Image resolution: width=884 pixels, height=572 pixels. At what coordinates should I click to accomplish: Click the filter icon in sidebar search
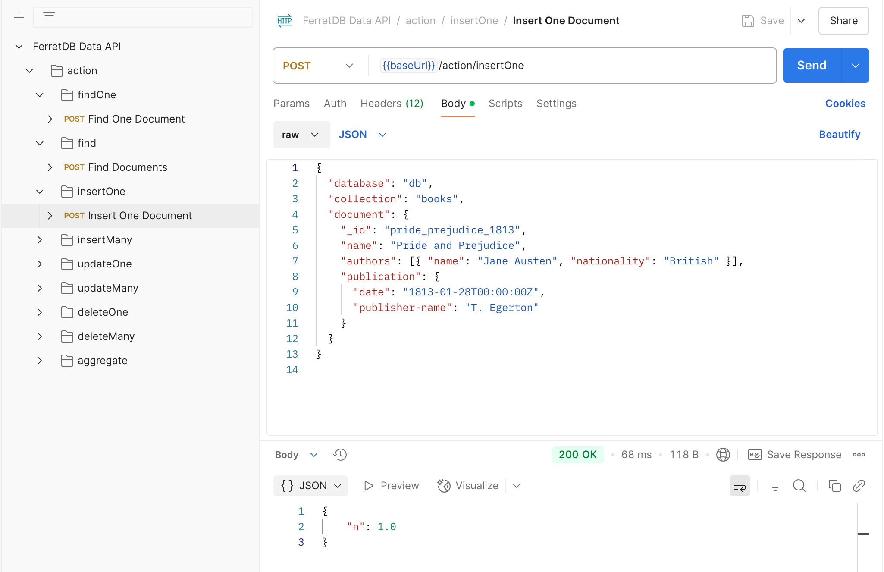point(49,18)
